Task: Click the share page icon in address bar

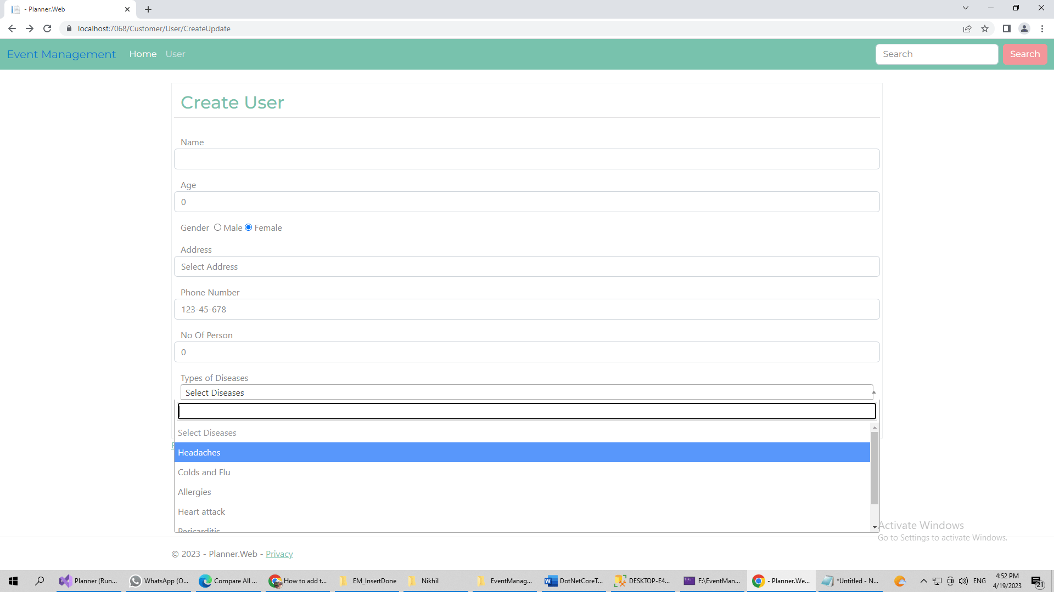Action: (967, 29)
